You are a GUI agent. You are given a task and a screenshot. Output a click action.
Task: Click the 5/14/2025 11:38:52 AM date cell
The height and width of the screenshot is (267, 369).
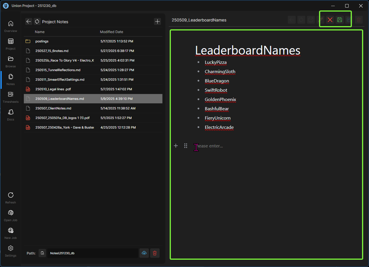click(118, 108)
